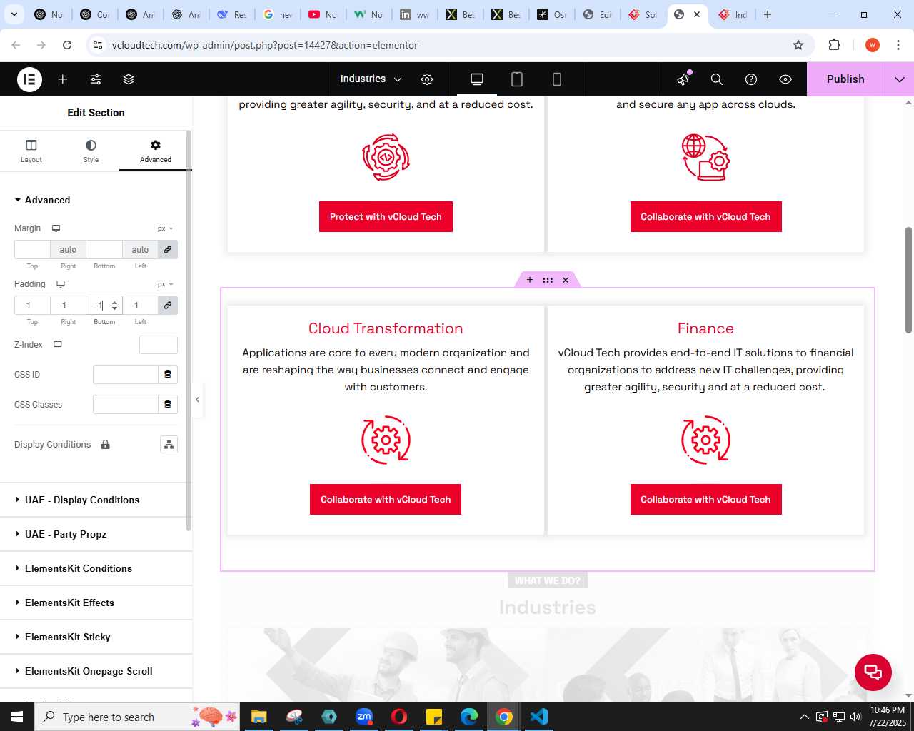
Task: Click the Display Conditions lock icon
Action: (105, 445)
